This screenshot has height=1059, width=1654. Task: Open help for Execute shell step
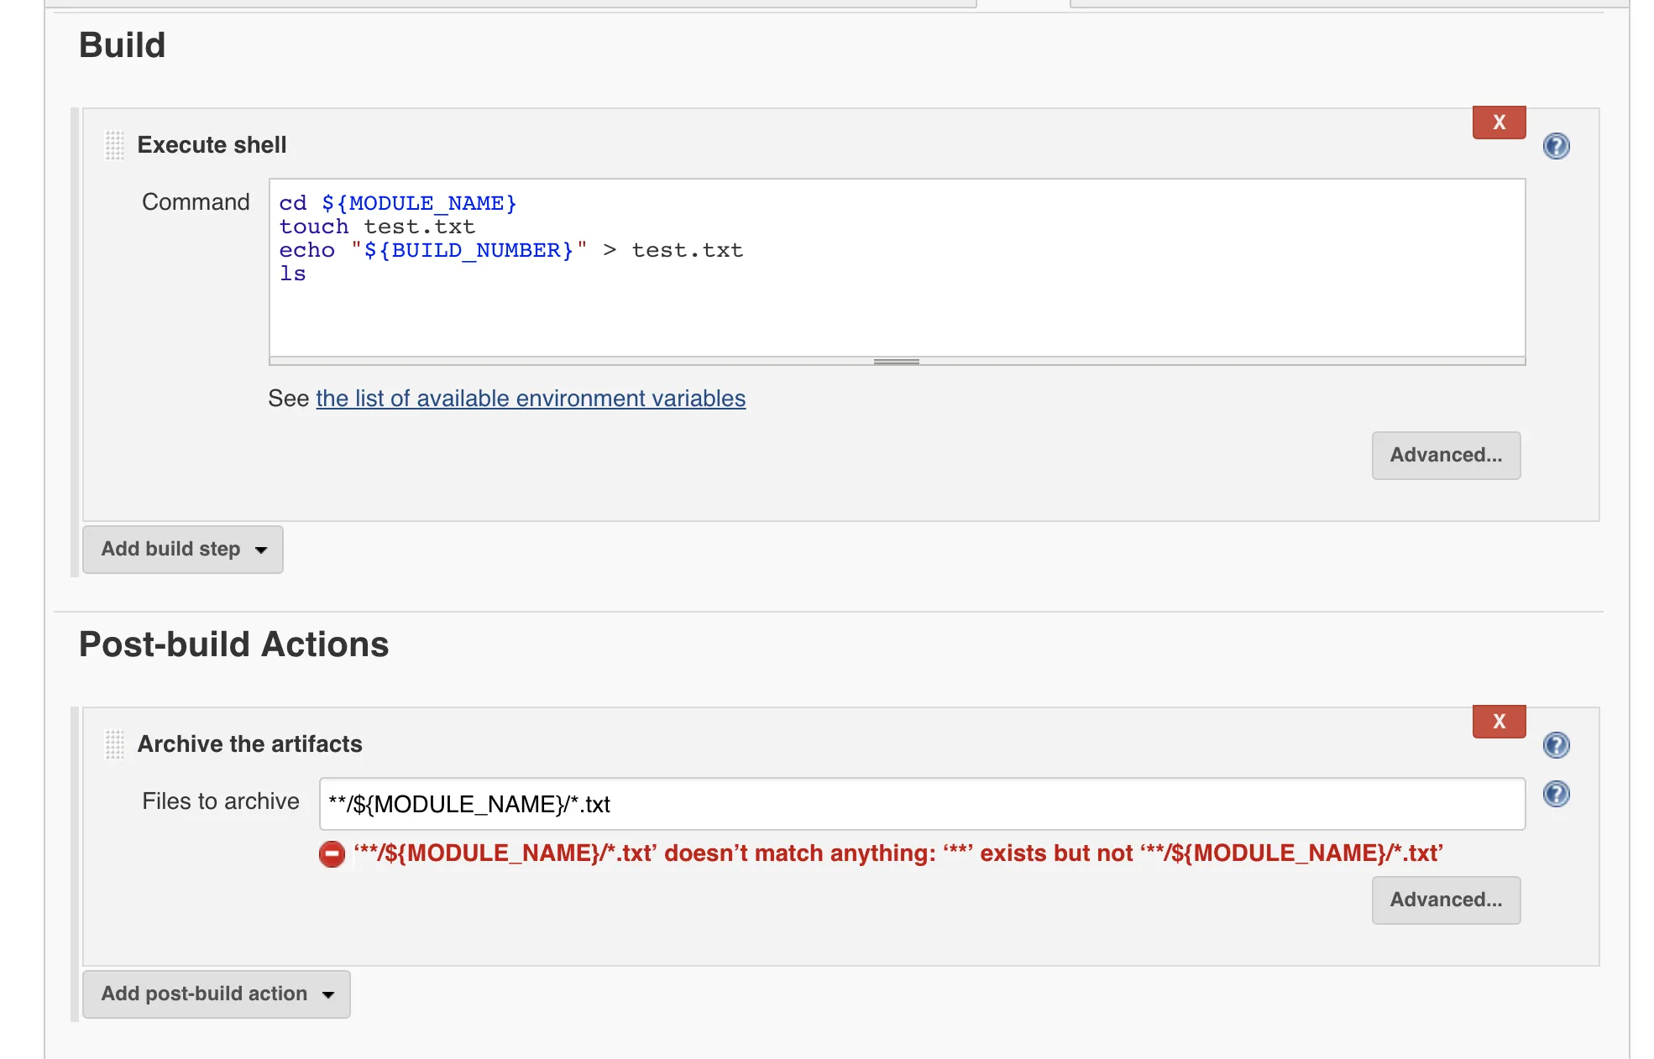pyautogui.click(x=1556, y=146)
